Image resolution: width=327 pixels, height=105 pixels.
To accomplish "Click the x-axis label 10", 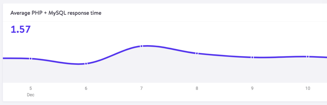I will click(x=308, y=89).
